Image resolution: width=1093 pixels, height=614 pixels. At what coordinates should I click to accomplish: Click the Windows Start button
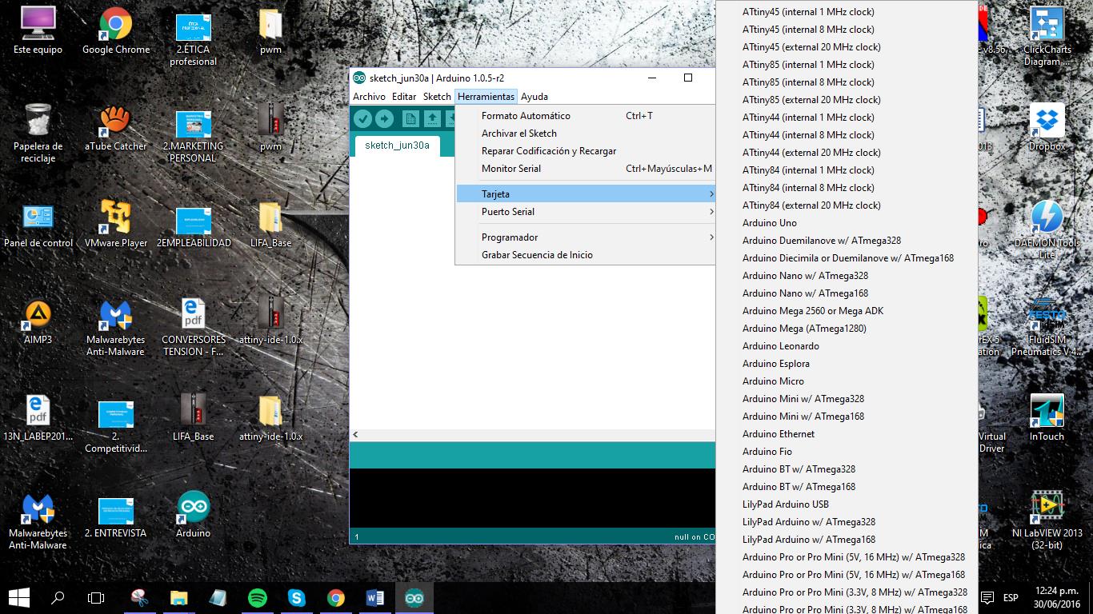[19, 597]
